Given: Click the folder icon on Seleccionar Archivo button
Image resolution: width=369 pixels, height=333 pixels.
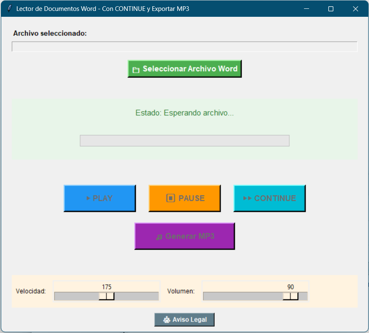Looking at the screenshot, I should tap(136, 70).
